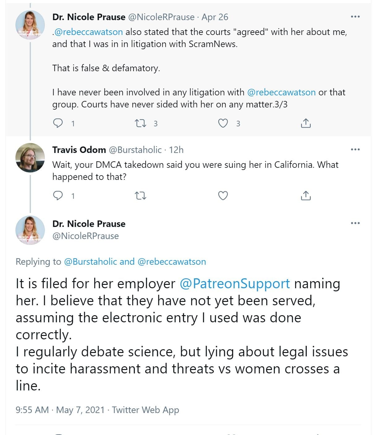This screenshot has width=375, height=435.
Task: Share Travis Odom's tweet
Action: 305,196
